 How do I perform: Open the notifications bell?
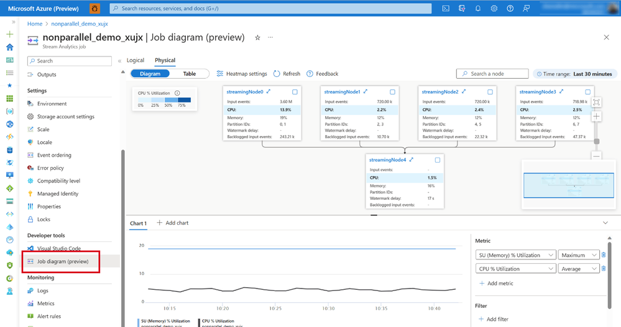478,8
